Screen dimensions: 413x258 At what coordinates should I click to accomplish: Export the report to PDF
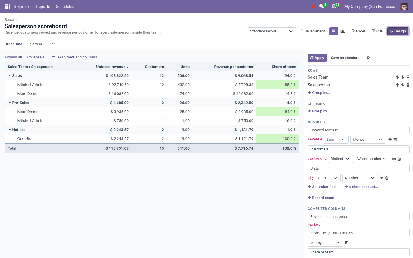(x=377, y=31)
